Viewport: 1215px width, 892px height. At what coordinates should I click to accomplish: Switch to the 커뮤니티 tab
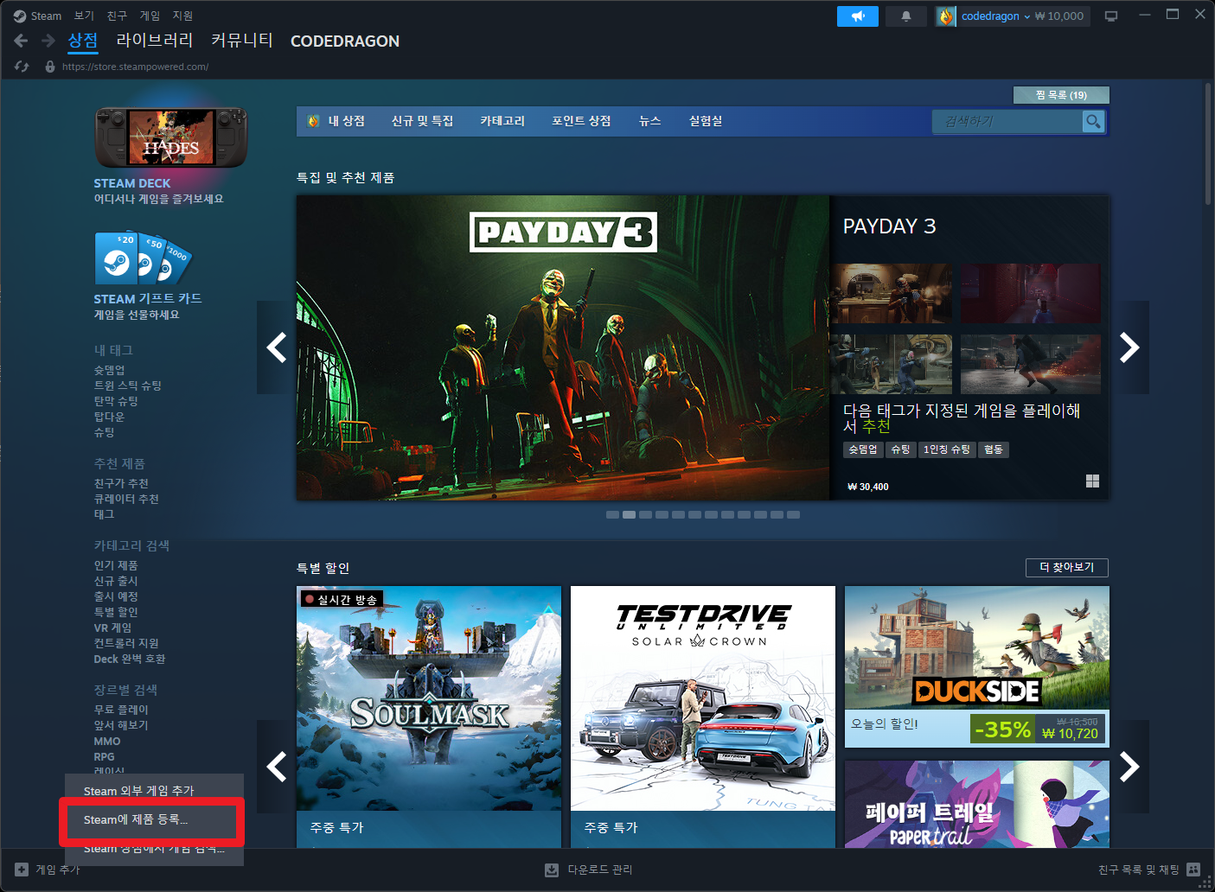pos(242,41)
